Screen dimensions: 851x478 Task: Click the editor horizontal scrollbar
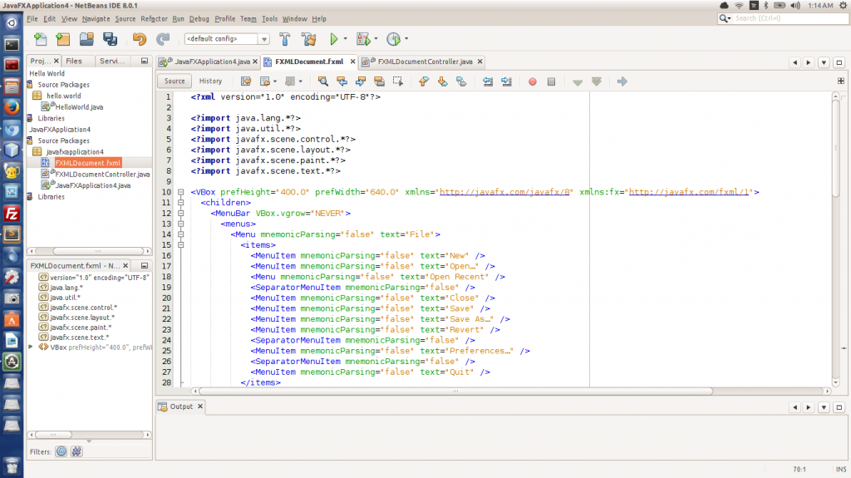[455, 391]
